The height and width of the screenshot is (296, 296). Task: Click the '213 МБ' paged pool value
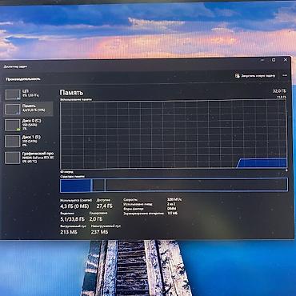click(x=69, y=232)
